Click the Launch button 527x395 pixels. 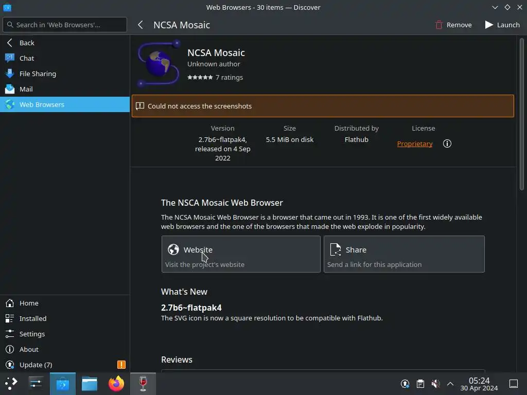502,25
